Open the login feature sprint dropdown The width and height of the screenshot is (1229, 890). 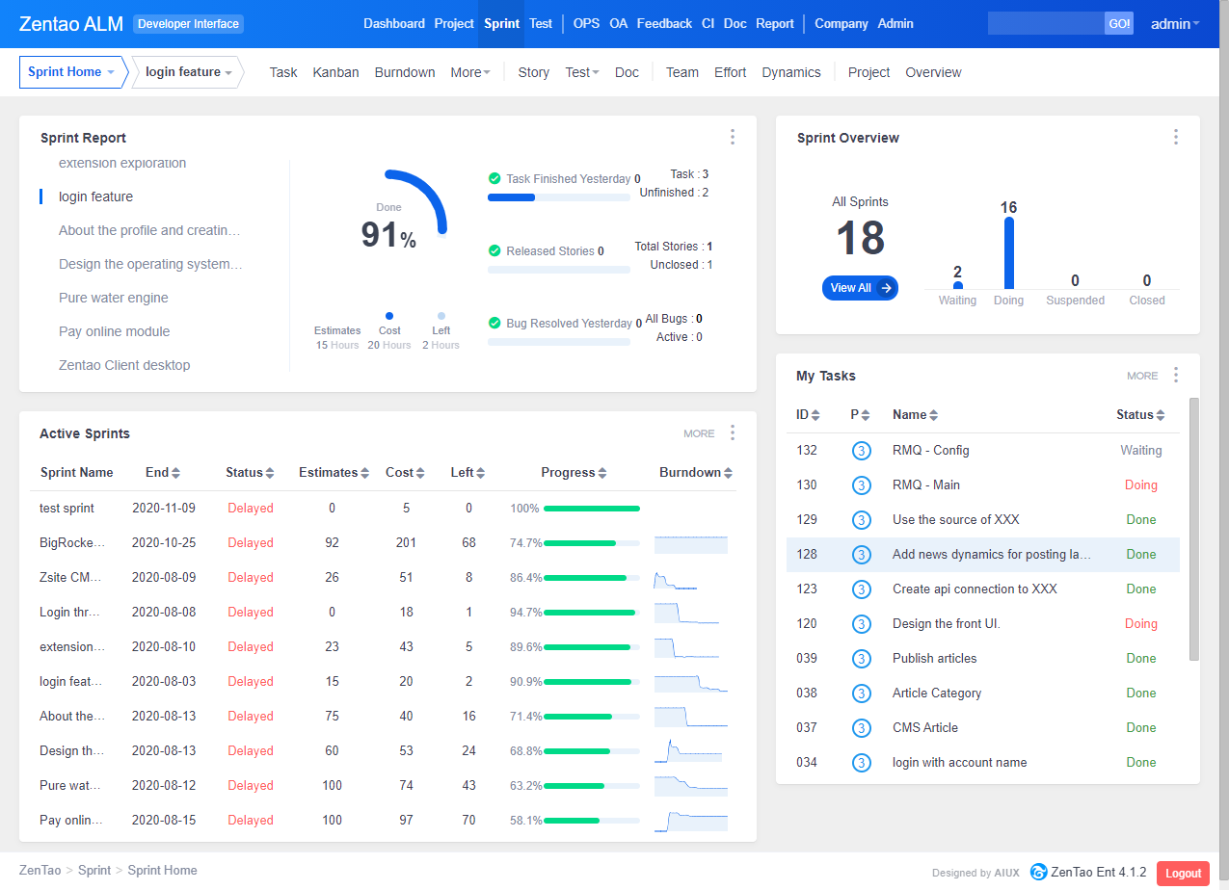tap(188, 72)
